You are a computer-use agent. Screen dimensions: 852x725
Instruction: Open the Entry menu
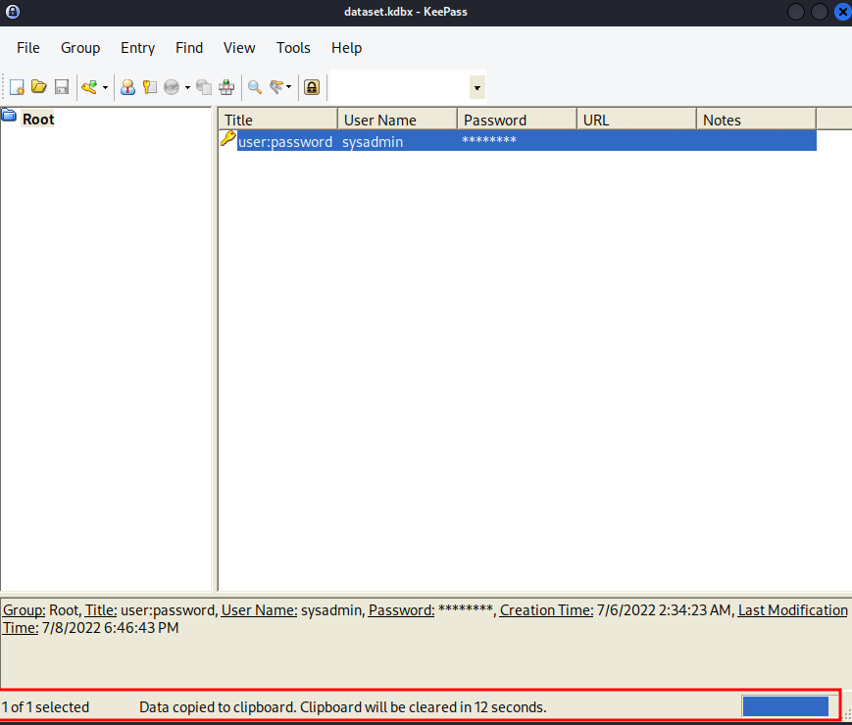[138, 48]
